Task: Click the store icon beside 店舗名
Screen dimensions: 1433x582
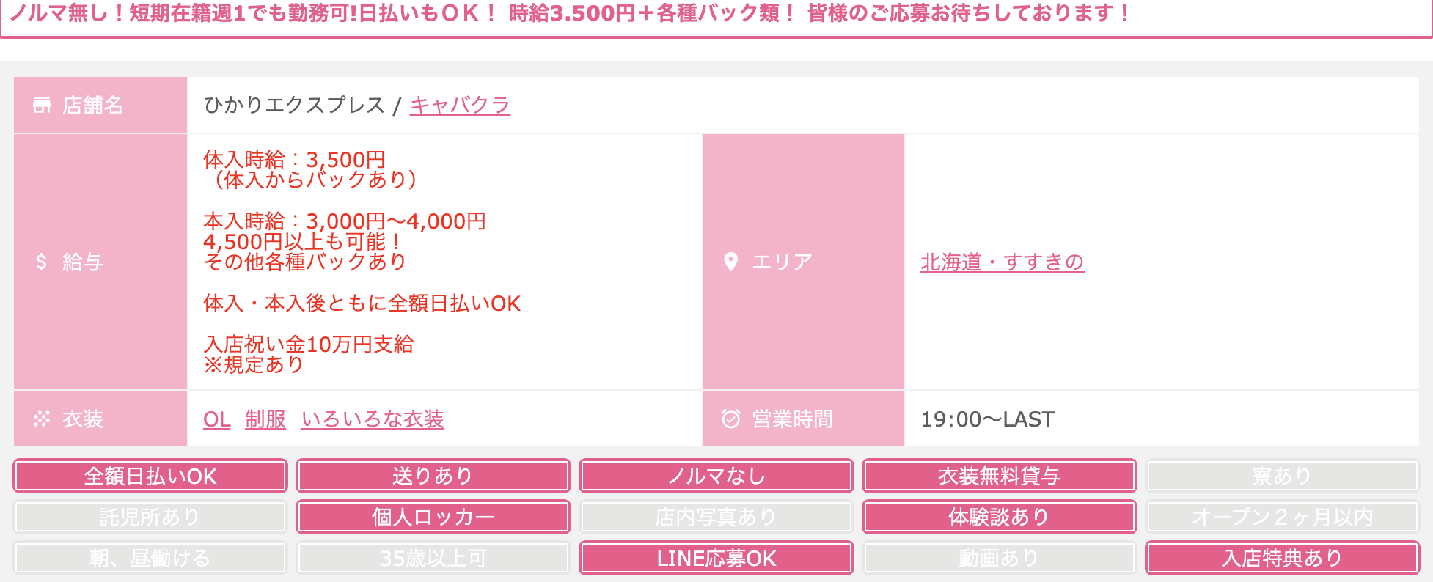Action: [42, 106]
